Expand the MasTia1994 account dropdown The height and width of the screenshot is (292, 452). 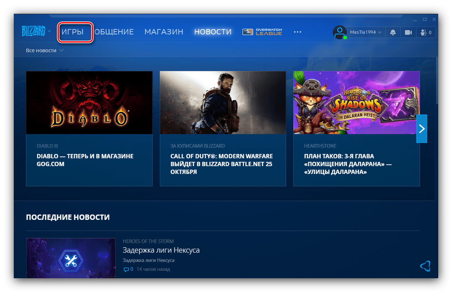coord(379,33)
